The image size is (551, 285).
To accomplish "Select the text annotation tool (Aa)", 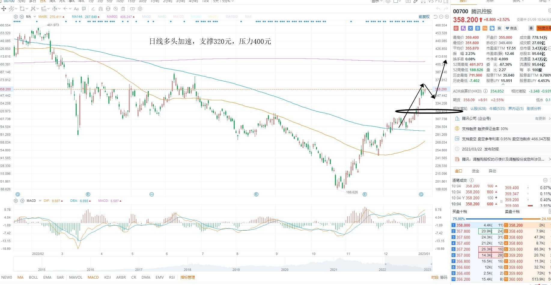I will point(76,9).
